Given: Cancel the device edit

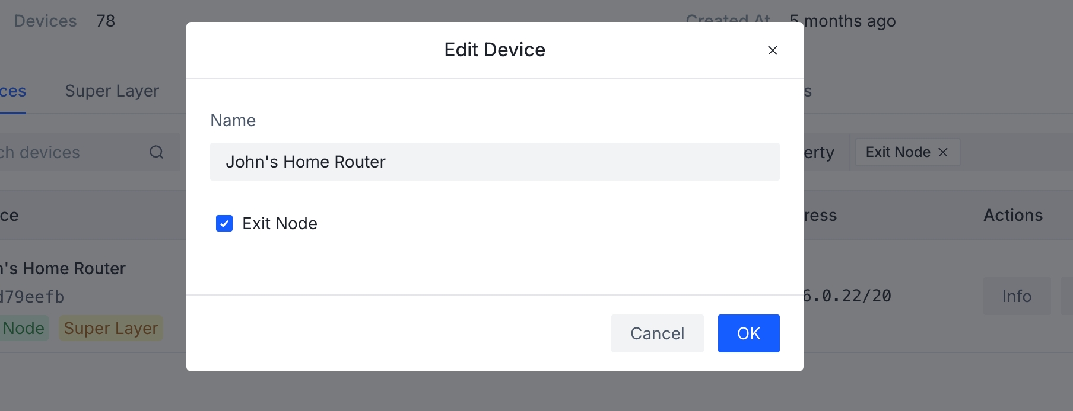Looking at the screenshot, I should (x=657, y=333).
